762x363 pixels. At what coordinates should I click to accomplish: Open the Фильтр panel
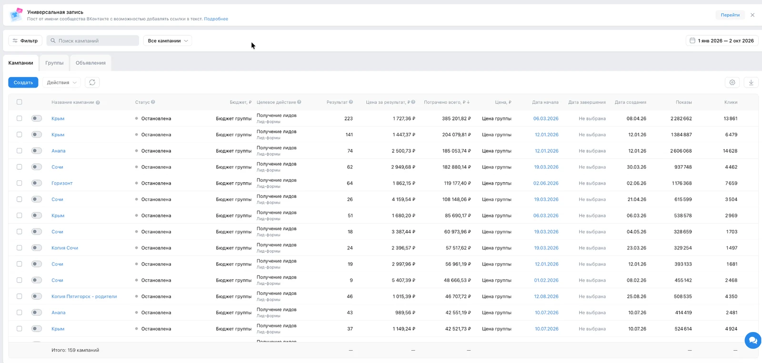(25, 40)
